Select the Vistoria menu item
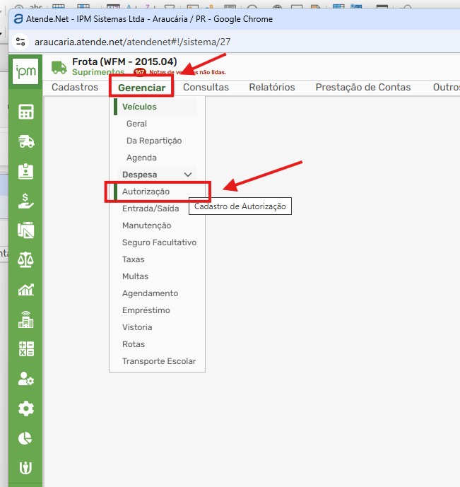Image resolution: width=460 pixels, height=487 pixels. click(137, 327)
